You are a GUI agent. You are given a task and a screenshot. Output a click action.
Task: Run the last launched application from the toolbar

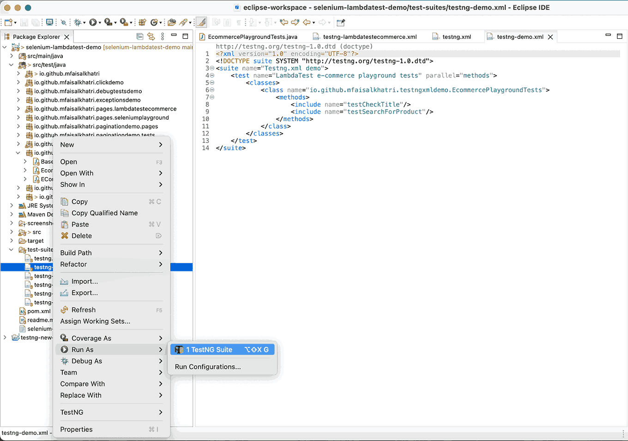coord(92,22)
